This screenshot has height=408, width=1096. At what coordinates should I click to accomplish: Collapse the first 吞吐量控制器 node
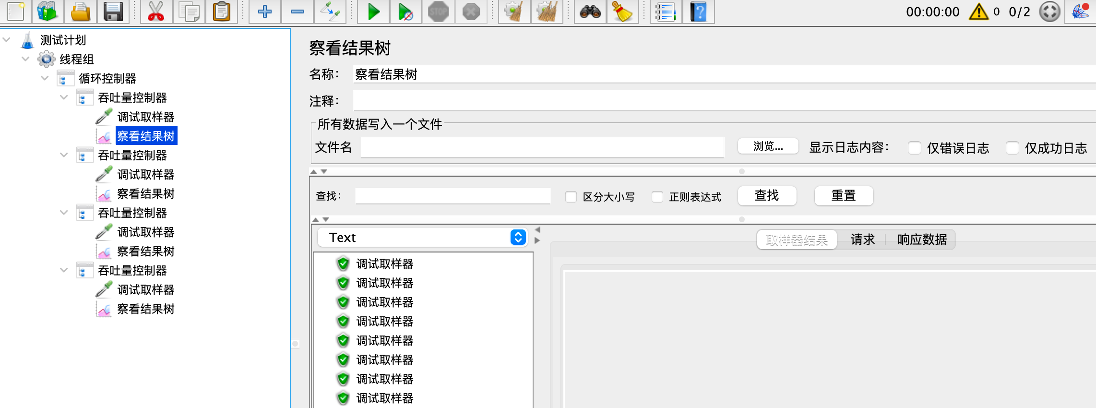(x=64, y=97)
